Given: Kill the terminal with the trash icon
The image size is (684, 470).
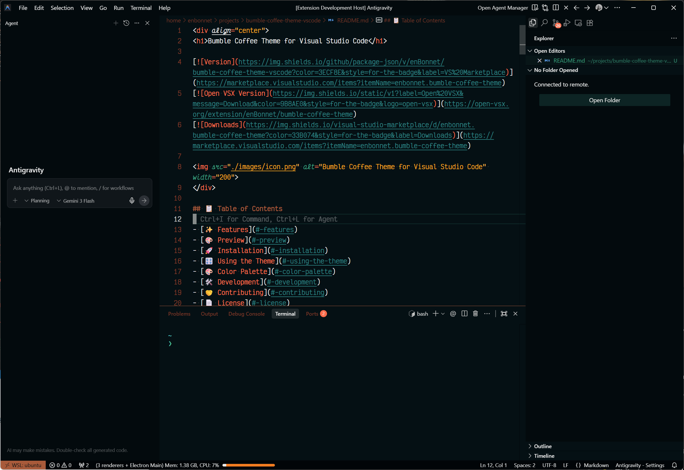Looking at the screenshot, I should [x=476, y=314].
